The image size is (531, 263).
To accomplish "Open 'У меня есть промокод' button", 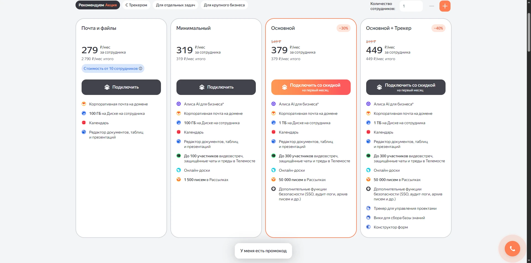I will pyautogui.click(x=263, y=251).
